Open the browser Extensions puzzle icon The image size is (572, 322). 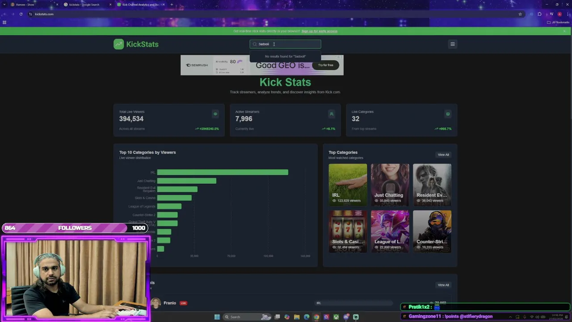(539, 14)
